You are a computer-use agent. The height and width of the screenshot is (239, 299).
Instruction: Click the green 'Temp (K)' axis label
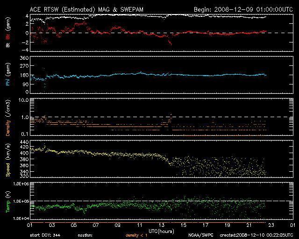click(8, 202)
